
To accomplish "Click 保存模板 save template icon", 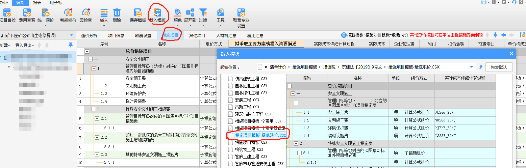I will point(138,13).
